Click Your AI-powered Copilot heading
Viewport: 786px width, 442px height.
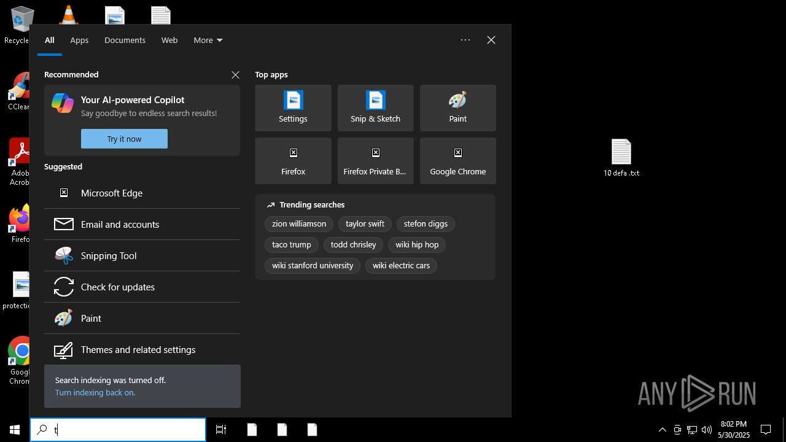click(133, 99)
